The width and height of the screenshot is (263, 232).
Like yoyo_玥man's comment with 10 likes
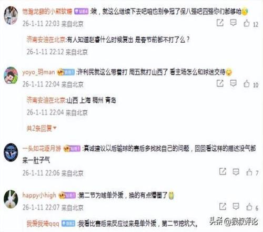pyautogui.click(x=247, y=84)
